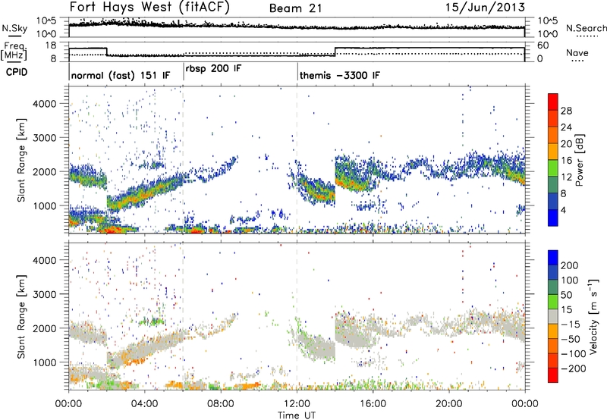Click the 'Time UT' axis title
607x420 pixels.
click(297, 415)
